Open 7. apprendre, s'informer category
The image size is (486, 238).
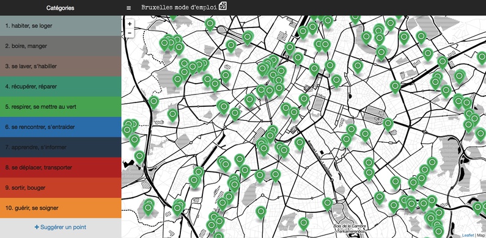(61, 147)
